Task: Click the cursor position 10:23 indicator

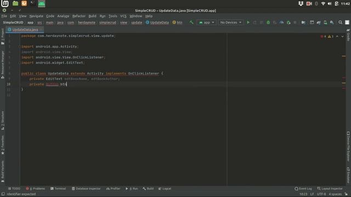Action: pos(303,194)
